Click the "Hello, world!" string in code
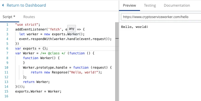The width and height of the screenshot is (201, 101). (x=83, y=72)
